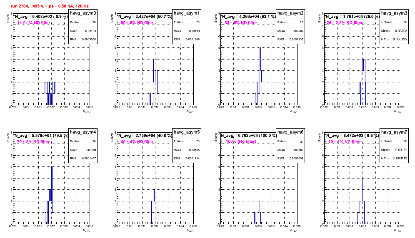Image resolution: width=415 pixels, height=238 pixels.
Task: Select the RMS value 0.000113
Action: 400,158
